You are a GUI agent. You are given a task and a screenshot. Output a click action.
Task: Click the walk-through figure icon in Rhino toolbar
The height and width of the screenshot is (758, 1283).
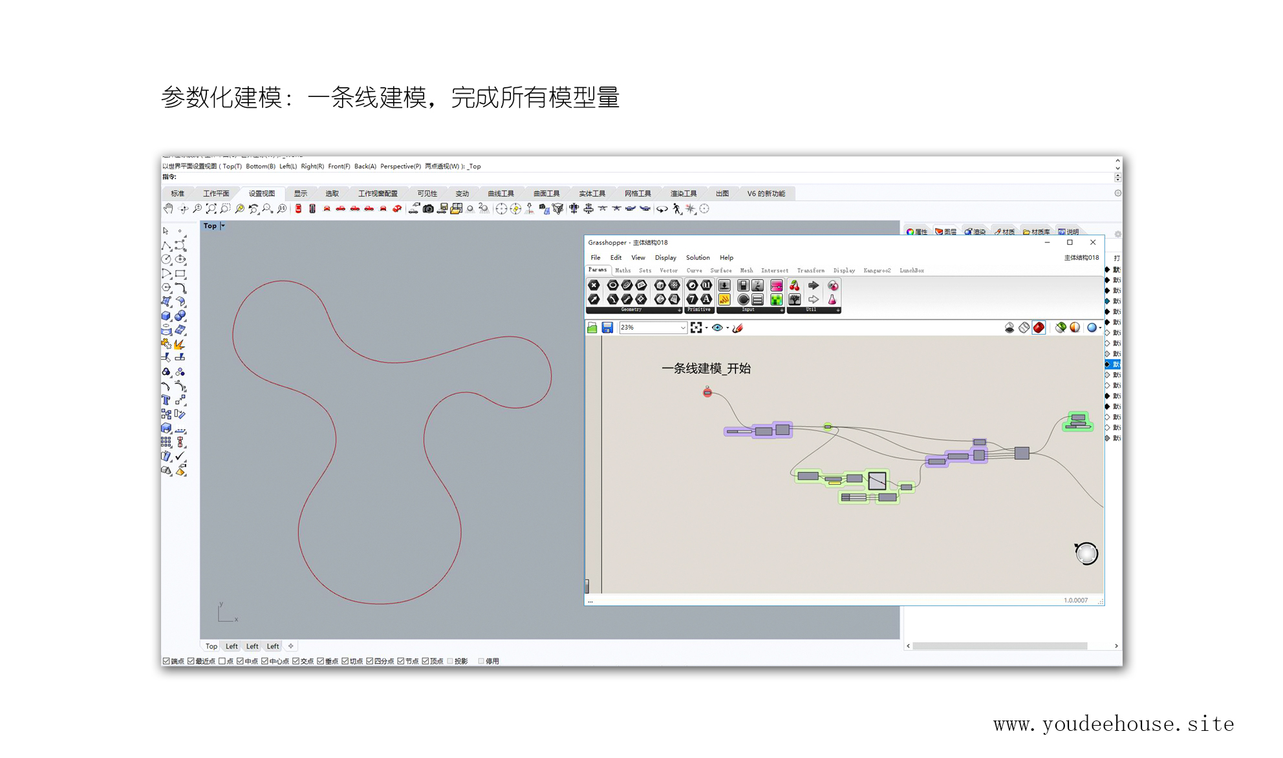coord(676,209)
